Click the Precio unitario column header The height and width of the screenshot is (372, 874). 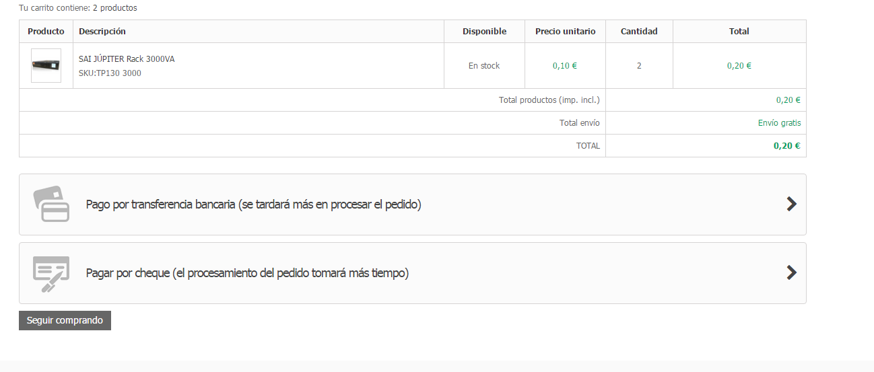point(565,32)
